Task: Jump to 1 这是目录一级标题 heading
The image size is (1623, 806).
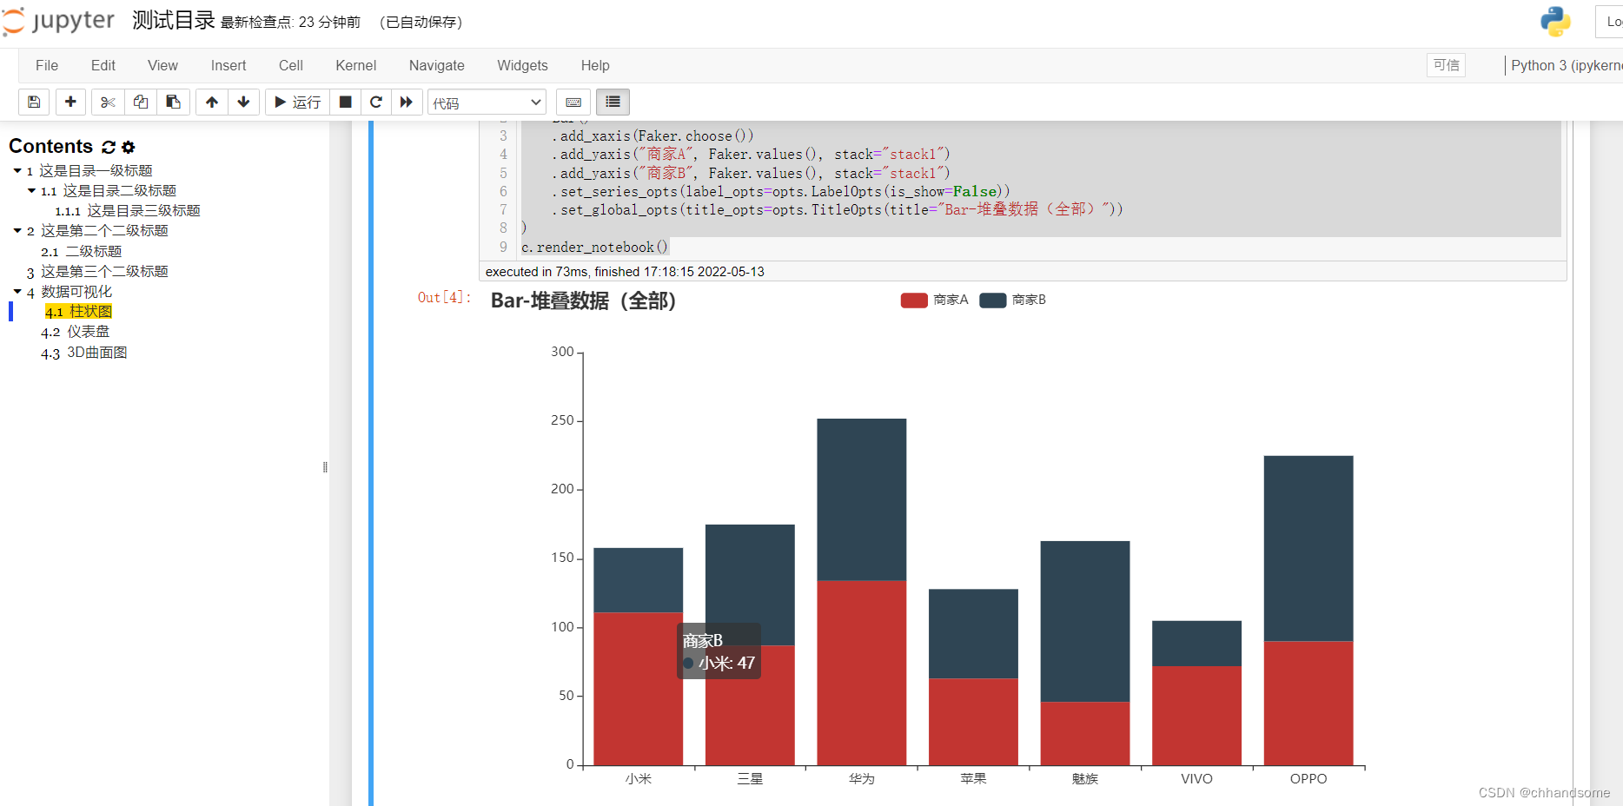Action: pyautogui.click(x=89, y=171)
